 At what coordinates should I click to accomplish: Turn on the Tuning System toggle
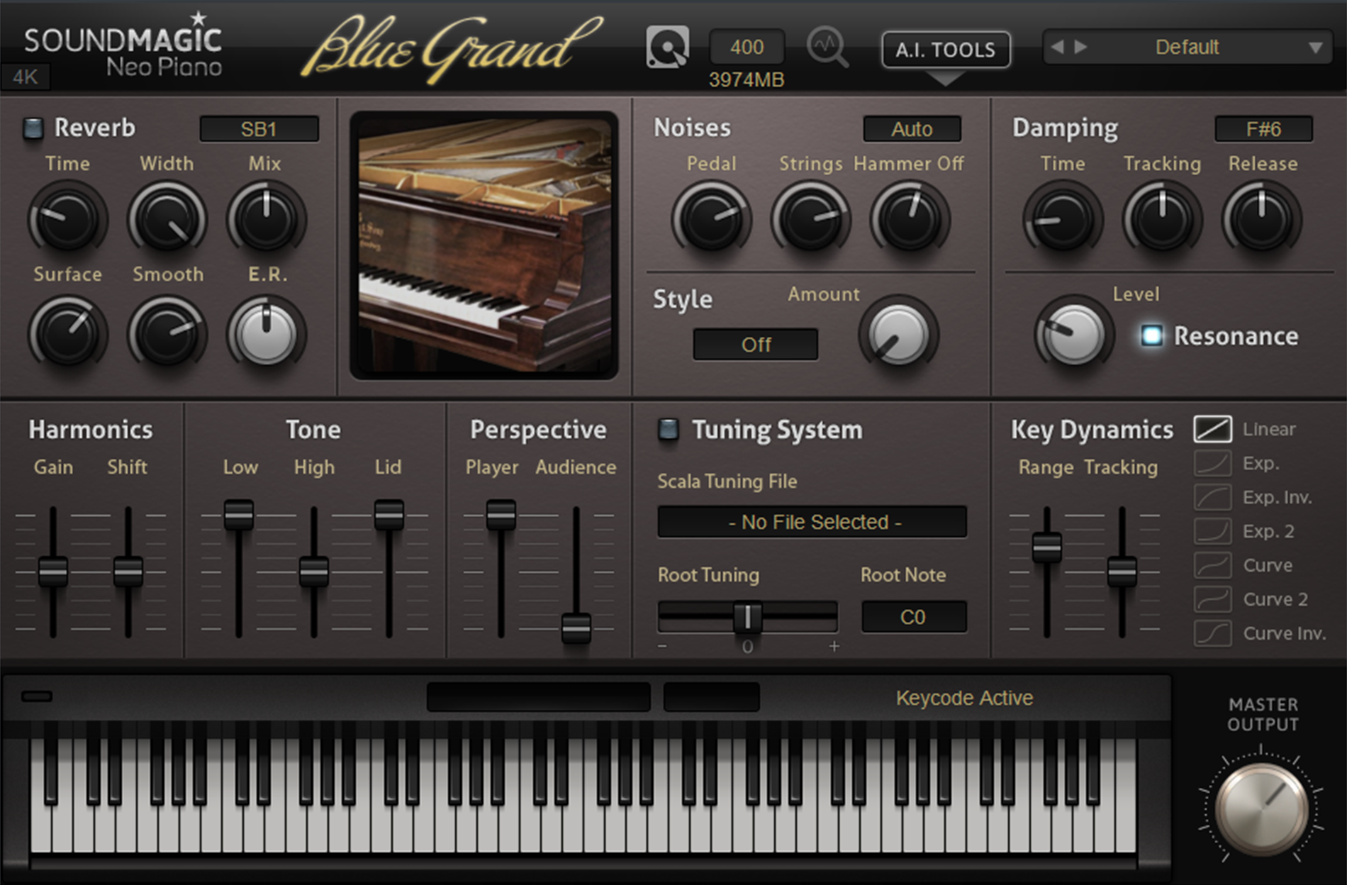[x=668, y=429]
